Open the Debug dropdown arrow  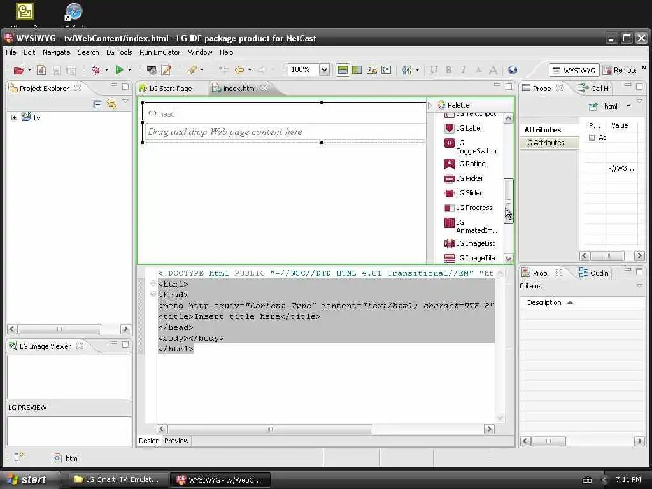coord(106,70)
